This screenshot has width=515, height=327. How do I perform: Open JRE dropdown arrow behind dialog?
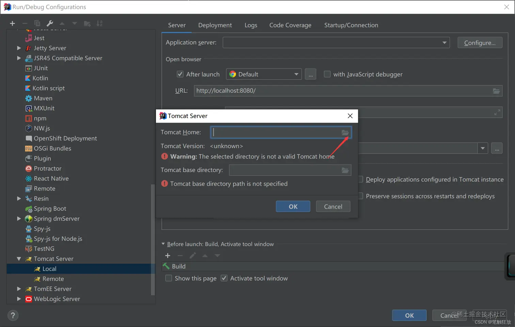pyautogui.click(x=483, y=148)
